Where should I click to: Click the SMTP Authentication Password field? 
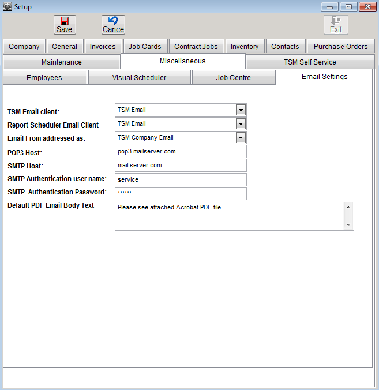[x=181, y=193]
